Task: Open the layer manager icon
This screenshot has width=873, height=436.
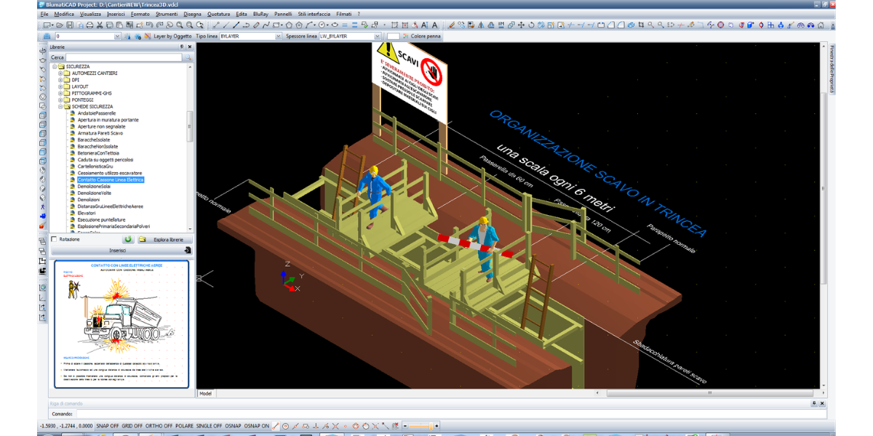Action: tap(47, 36)
